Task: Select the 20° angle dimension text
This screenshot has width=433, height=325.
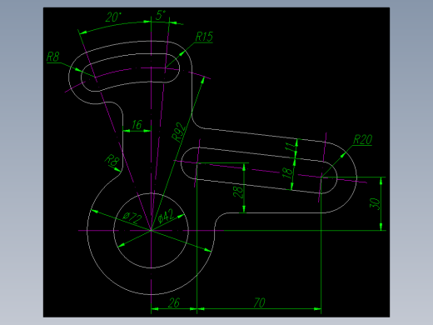Action: 113,17
